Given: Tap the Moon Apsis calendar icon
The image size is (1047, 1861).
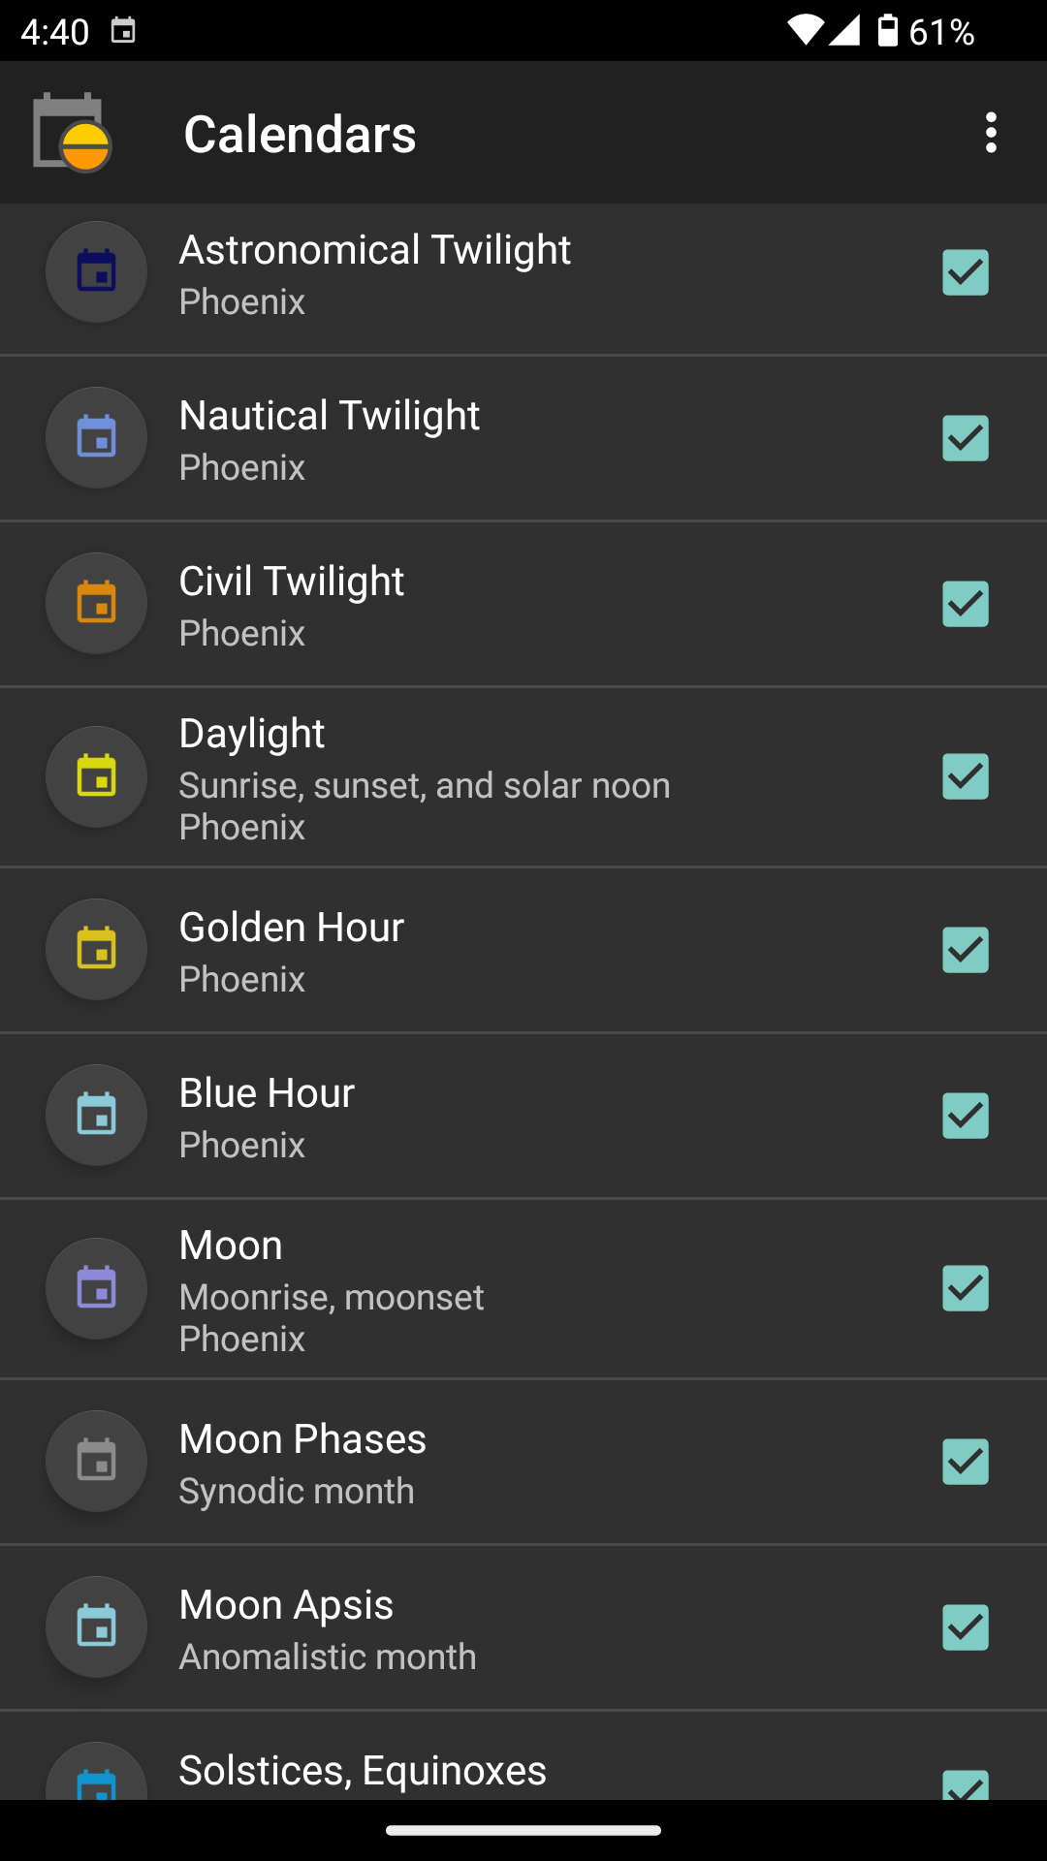Looking at the screenshot, I should pos(97,1626).
